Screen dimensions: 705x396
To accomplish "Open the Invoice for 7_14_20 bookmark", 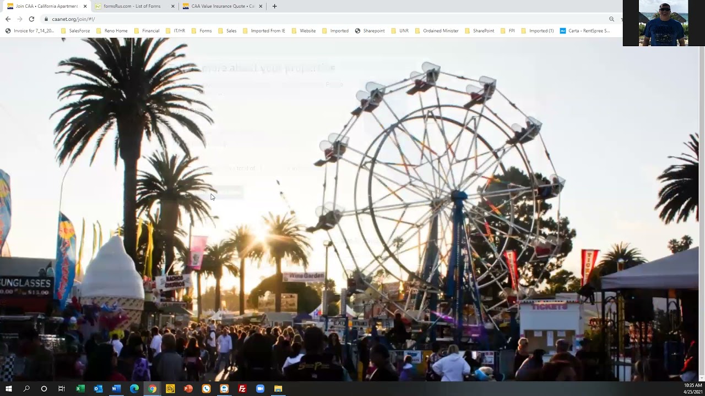I will pyautogui.click(x=30, y=31).
